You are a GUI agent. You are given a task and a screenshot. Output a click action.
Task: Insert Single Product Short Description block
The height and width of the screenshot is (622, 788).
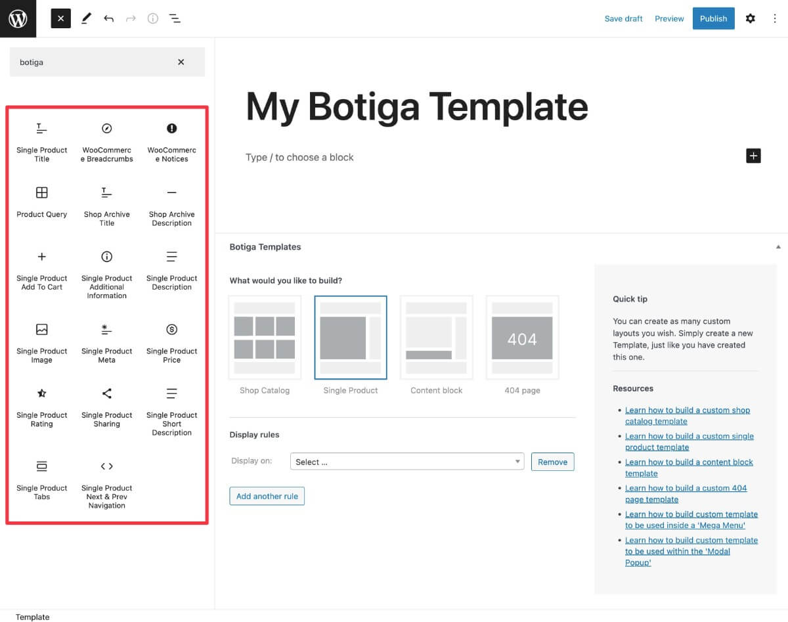(x=172, y=412)
